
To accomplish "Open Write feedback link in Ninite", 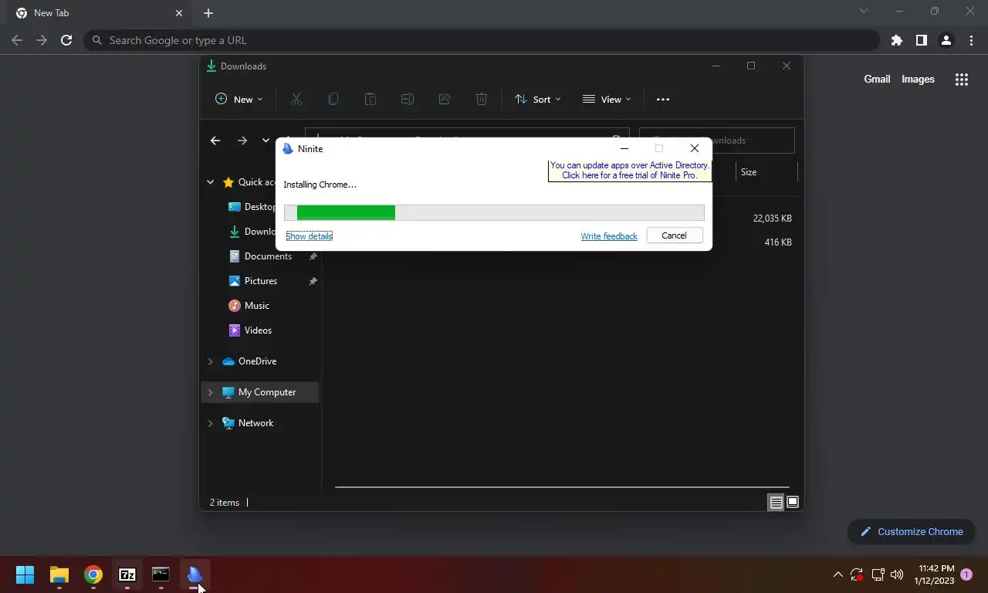I will [609, 236].
